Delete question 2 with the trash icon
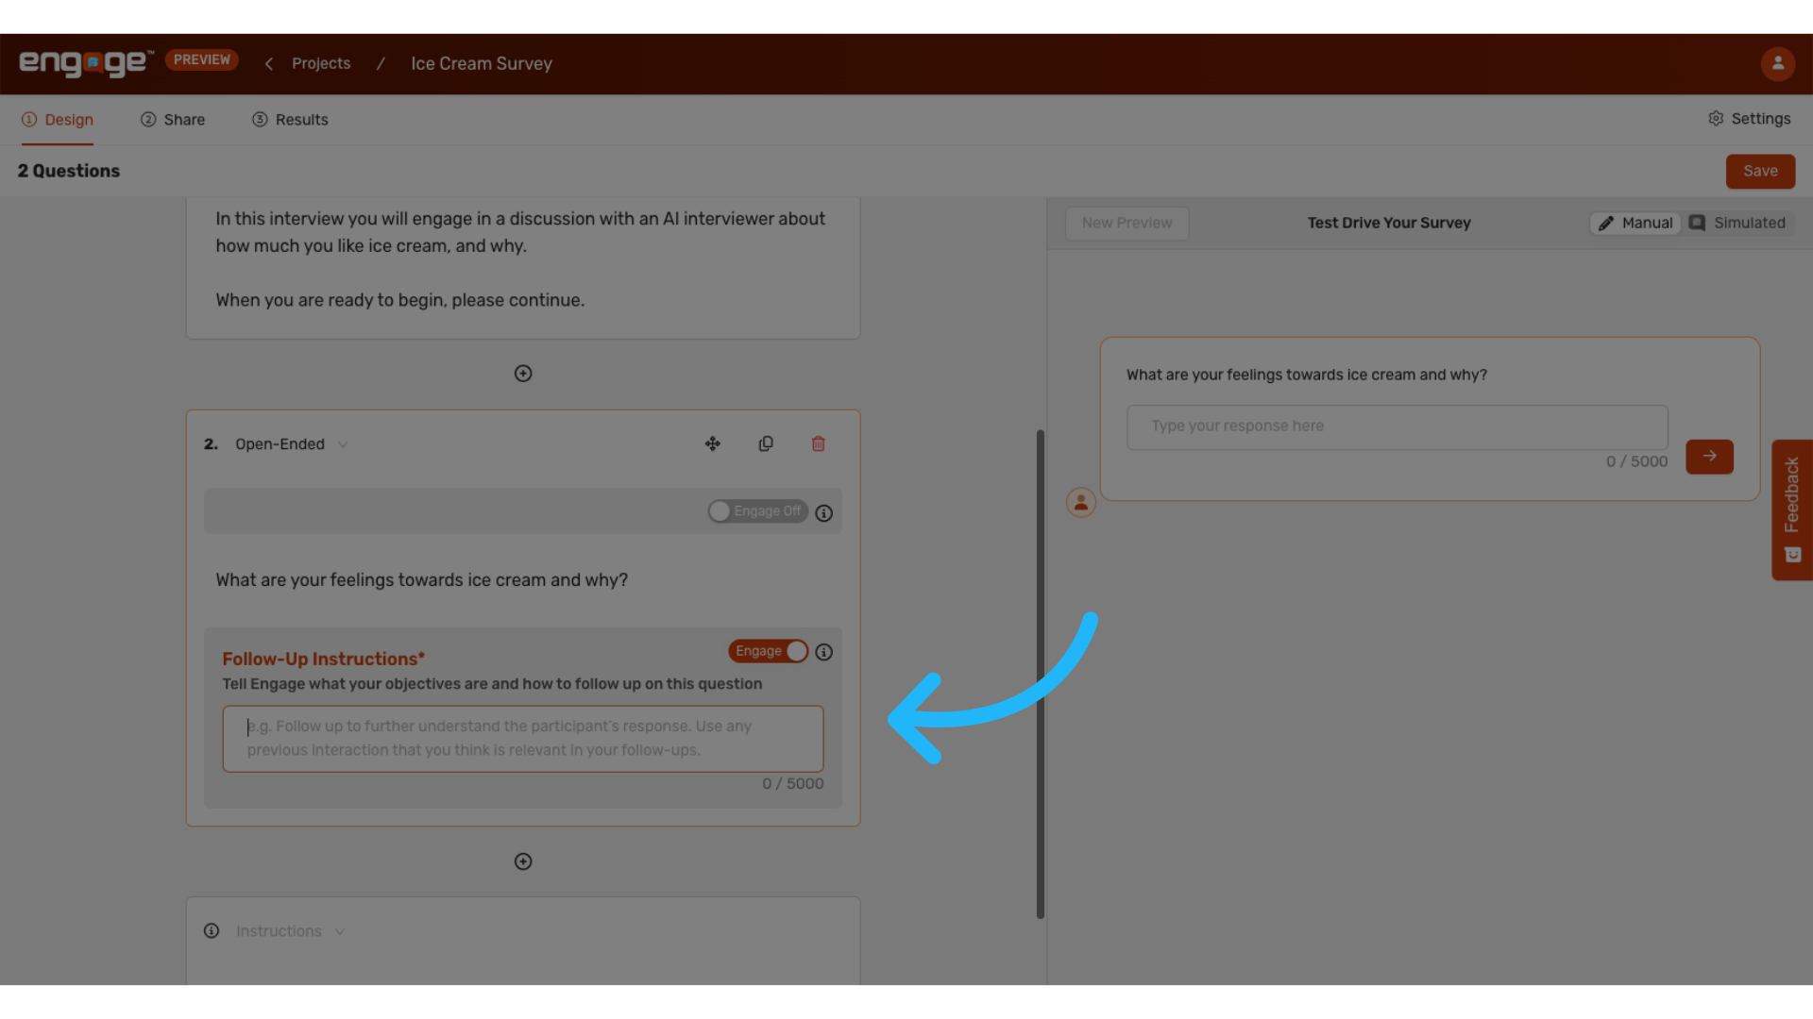 pyautogui.click(x=819, y=443)
